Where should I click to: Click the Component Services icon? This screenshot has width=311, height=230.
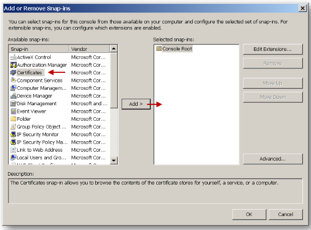[14, 80]
